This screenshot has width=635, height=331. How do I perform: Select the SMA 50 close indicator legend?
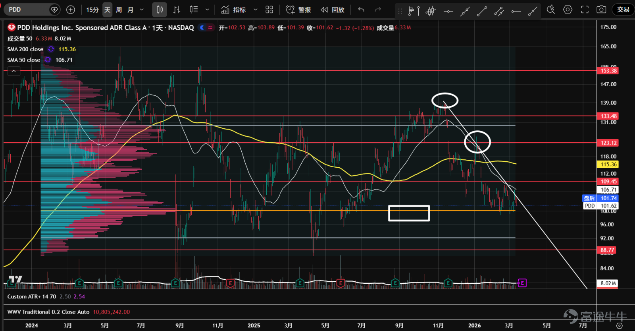click(x=24, y=60)
